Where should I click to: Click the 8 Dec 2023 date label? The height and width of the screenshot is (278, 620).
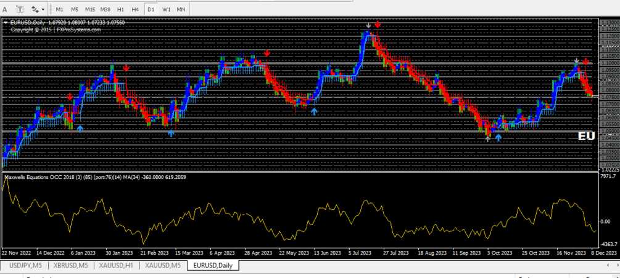point(604,253)
